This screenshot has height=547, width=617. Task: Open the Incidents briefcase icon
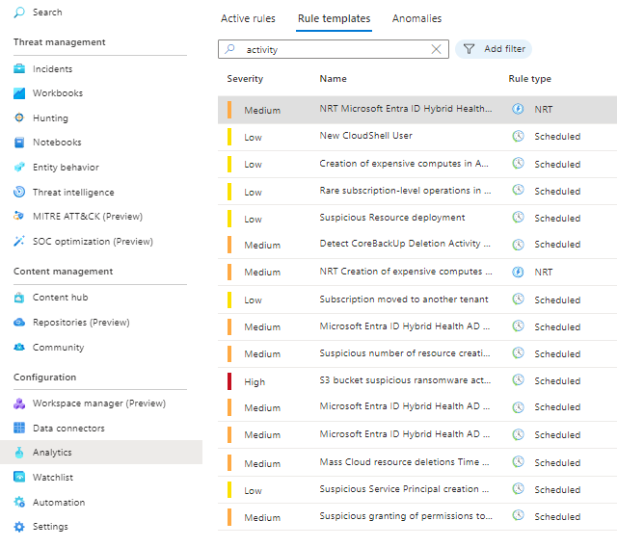19,68
